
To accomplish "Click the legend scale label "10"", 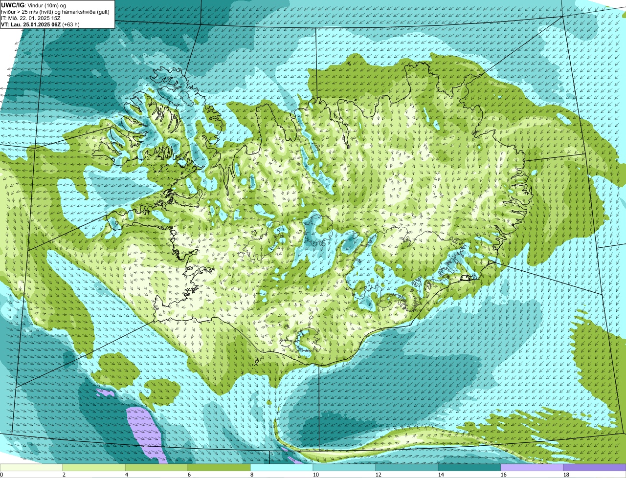I will (x=316, y=475).
